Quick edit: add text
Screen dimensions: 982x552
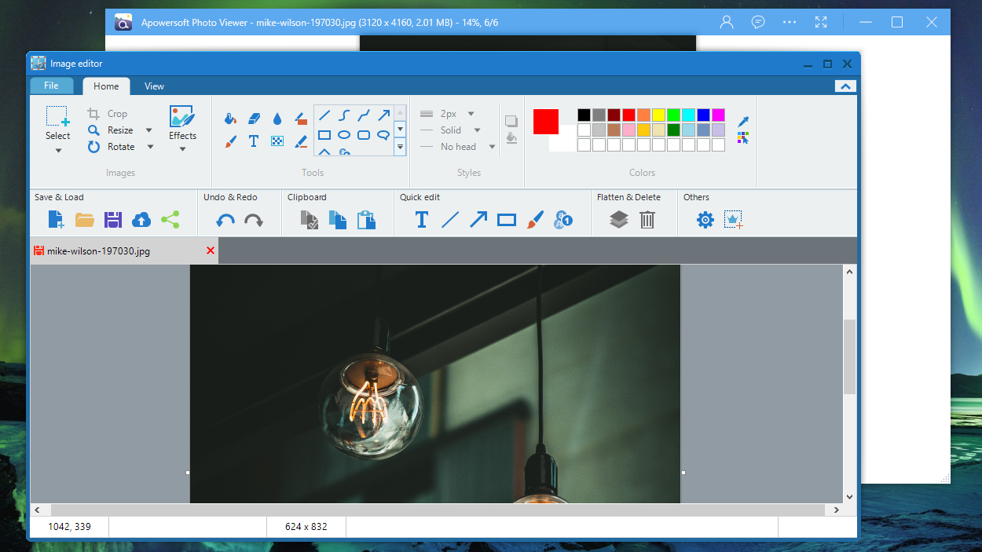tap(422, 220)
